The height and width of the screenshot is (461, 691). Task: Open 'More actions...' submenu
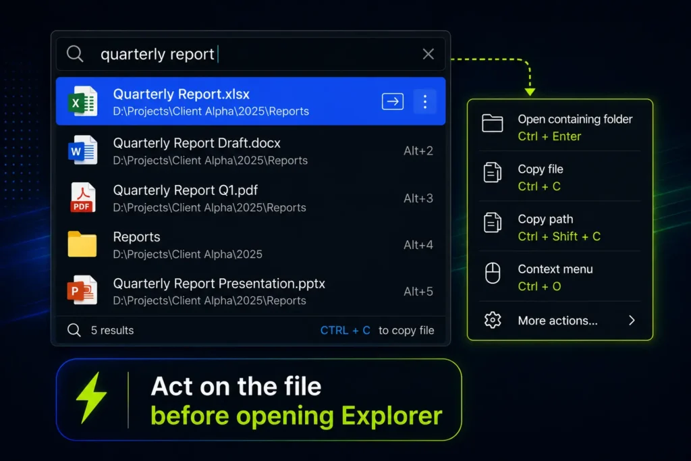tap(559, 321)
